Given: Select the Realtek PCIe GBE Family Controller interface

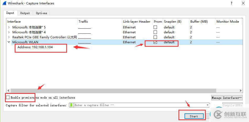Looking at the screenshot, I should [x=45, y=37].
